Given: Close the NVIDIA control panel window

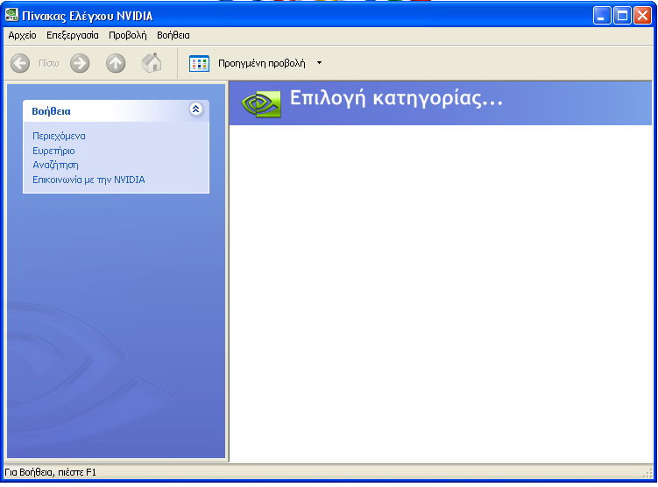Looking at the screenshot, I should 642,16.
